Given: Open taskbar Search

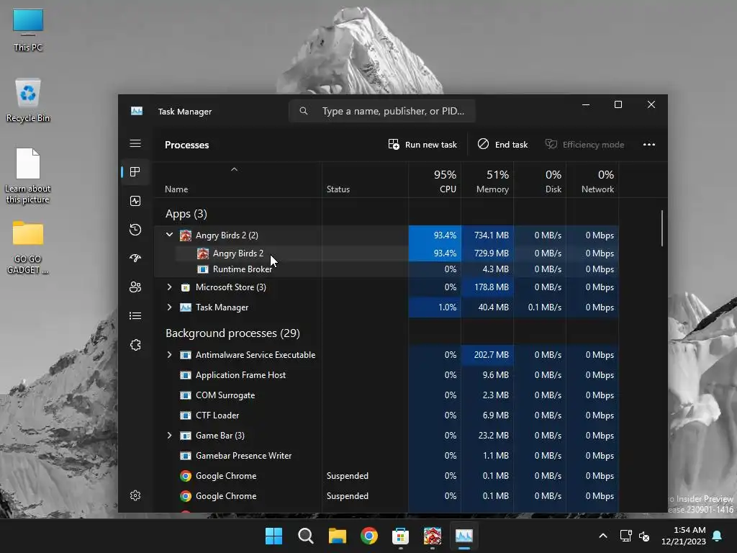Looking at the screenshot, I should tap(306, 536).
